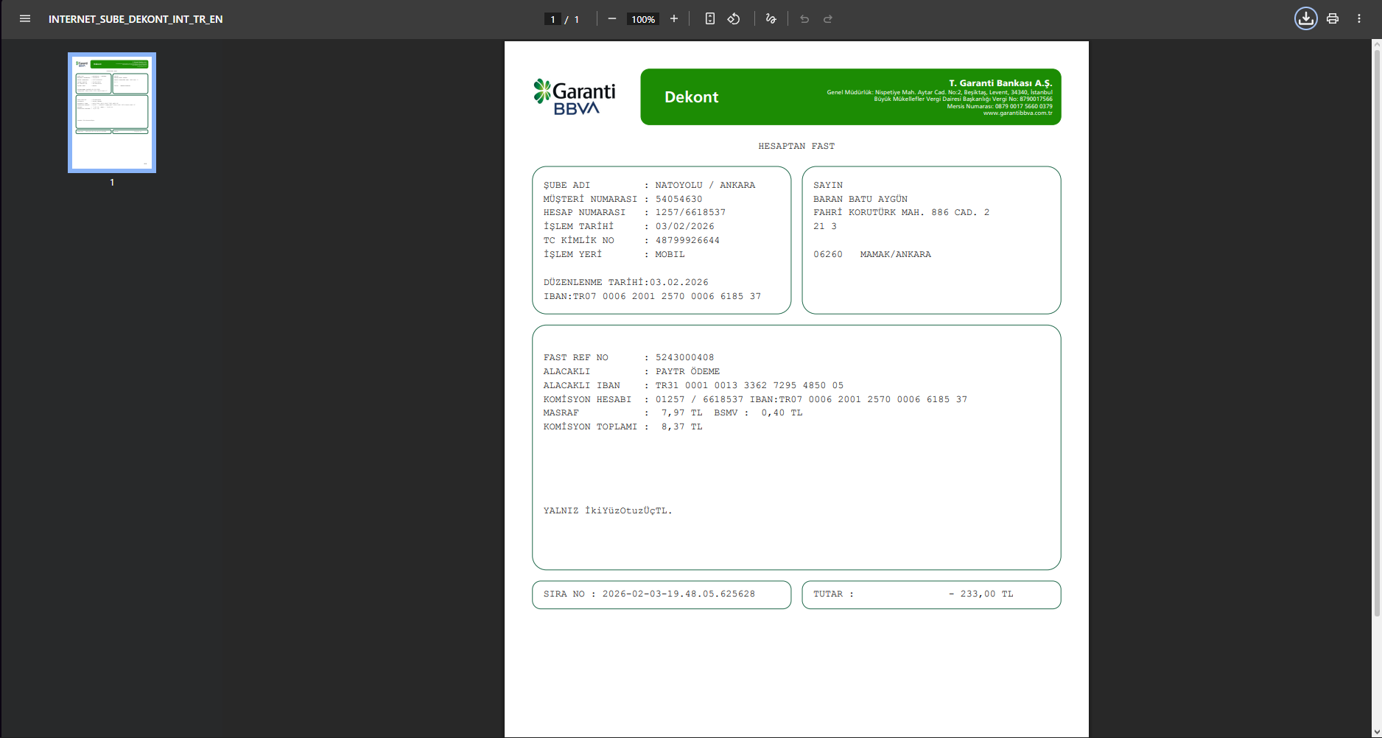This screenshot has height=738, width=1382.
Task: Click the page number label under the thumbnail
Action: pyautogui.click(x=112, y=182)
